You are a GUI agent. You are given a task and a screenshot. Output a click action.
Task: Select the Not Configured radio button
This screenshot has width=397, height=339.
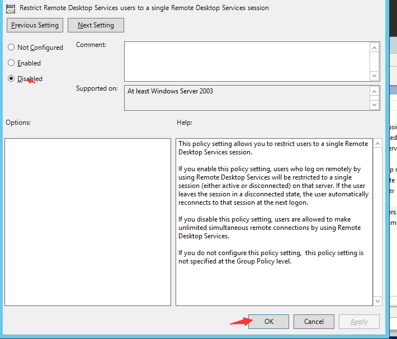11,48
